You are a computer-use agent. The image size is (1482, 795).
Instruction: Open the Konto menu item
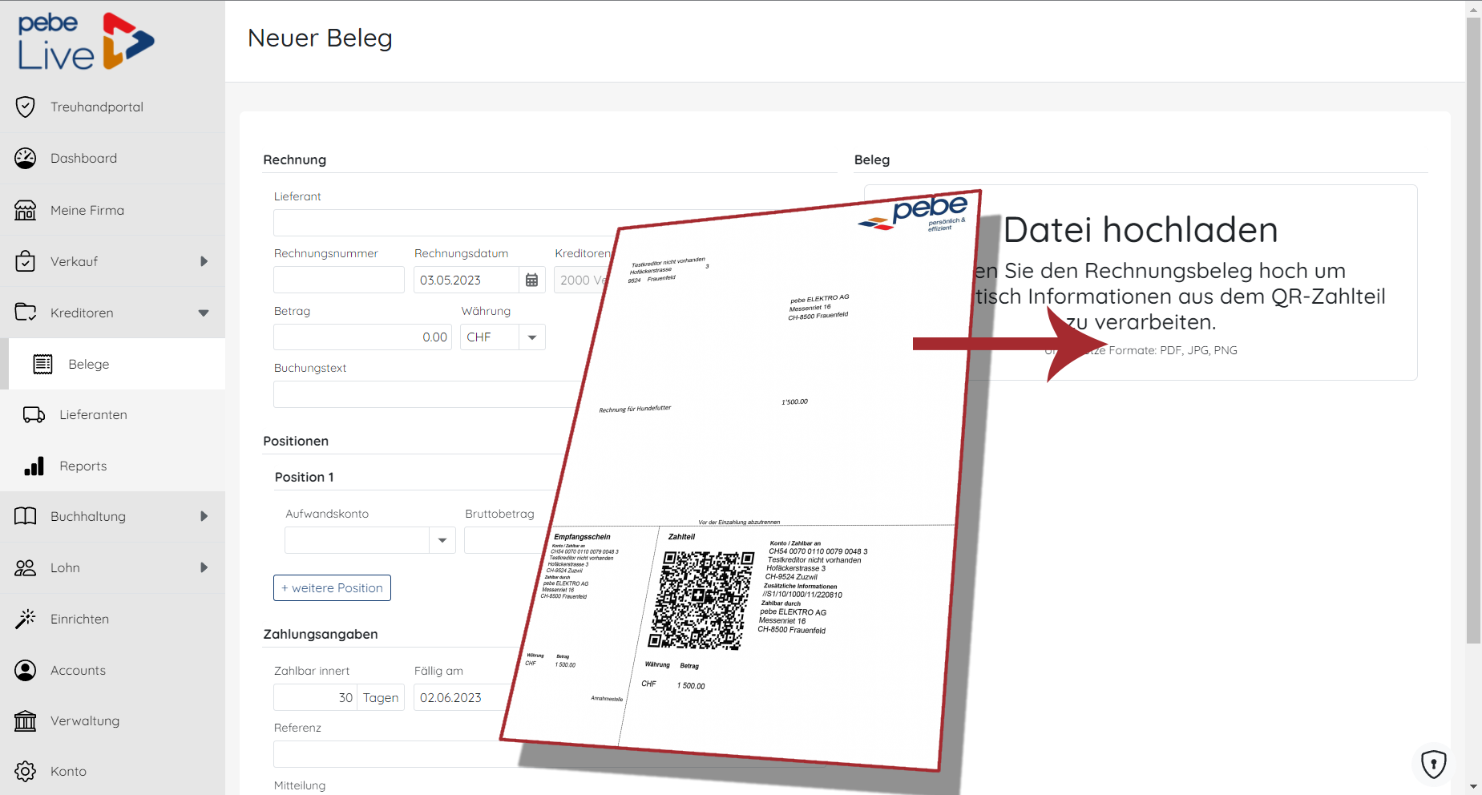tap(112, 771)
